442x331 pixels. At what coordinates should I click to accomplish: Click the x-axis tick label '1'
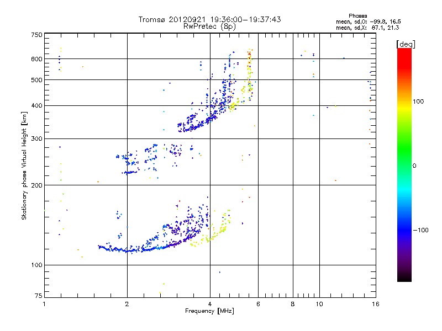(44, 304)
